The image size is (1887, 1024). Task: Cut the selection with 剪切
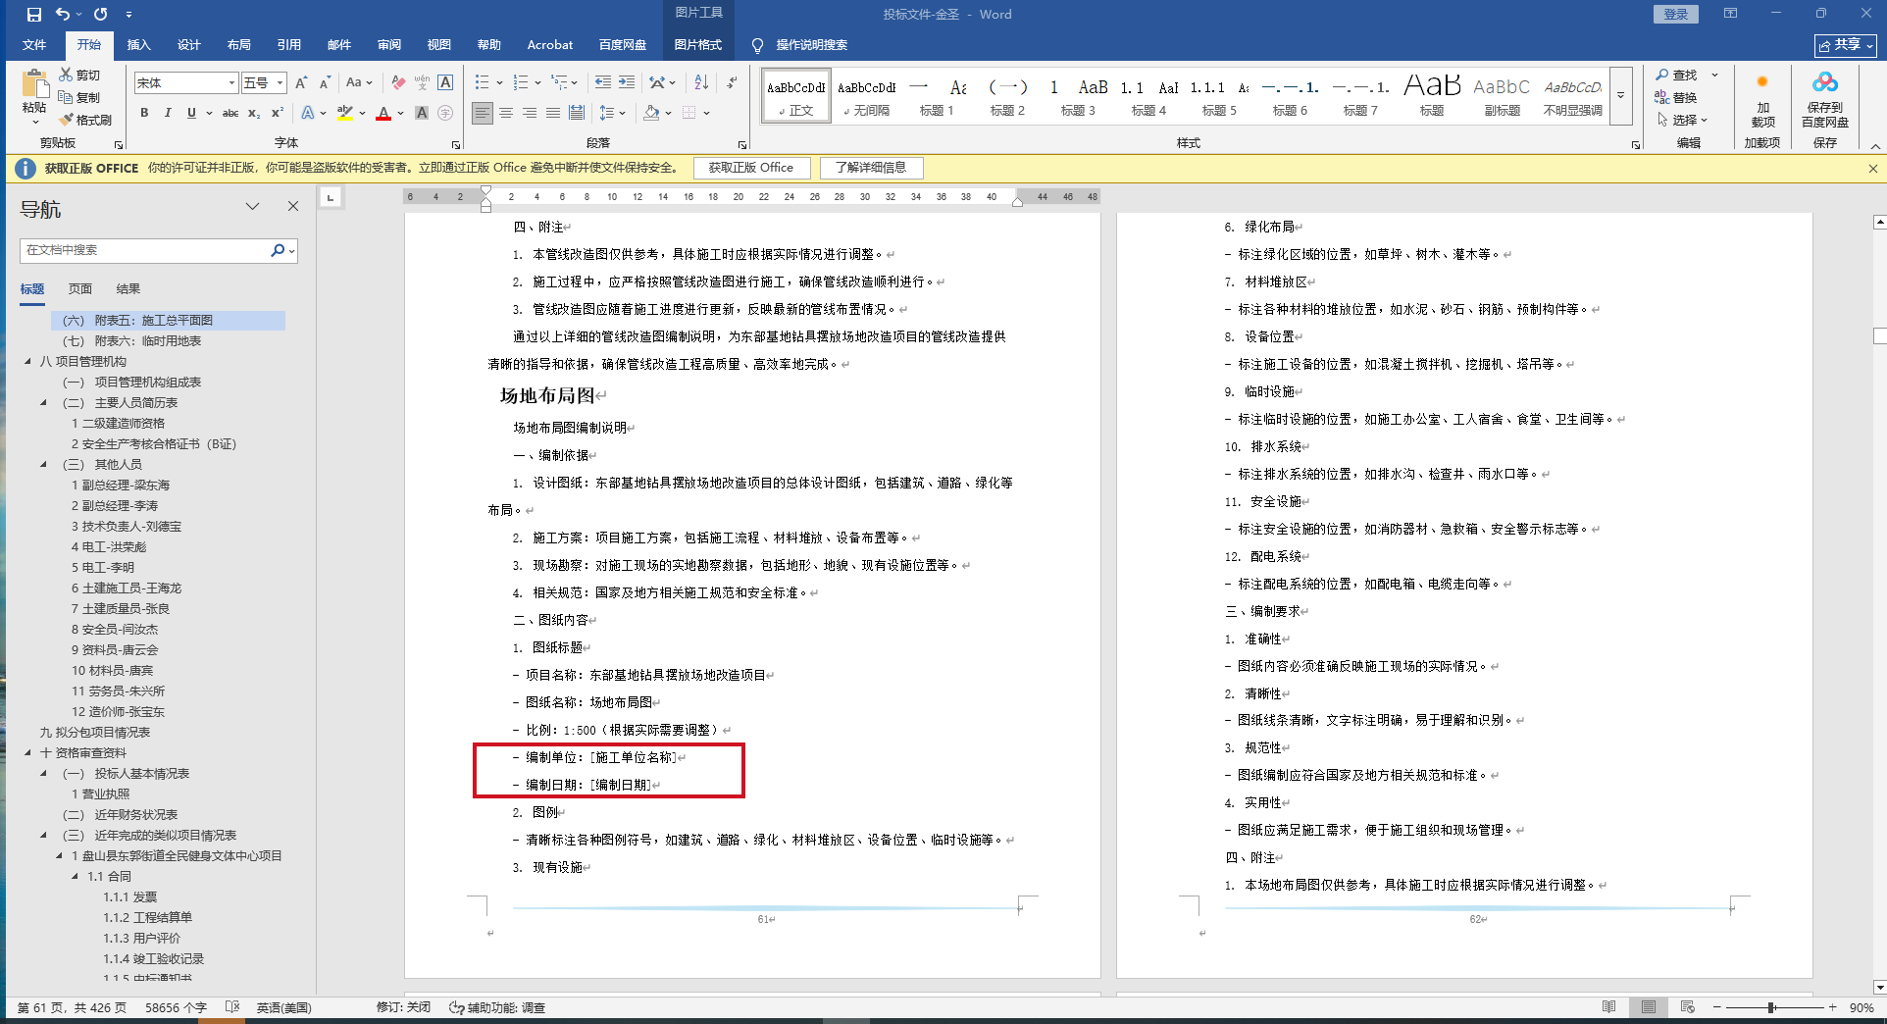point(79,75)
